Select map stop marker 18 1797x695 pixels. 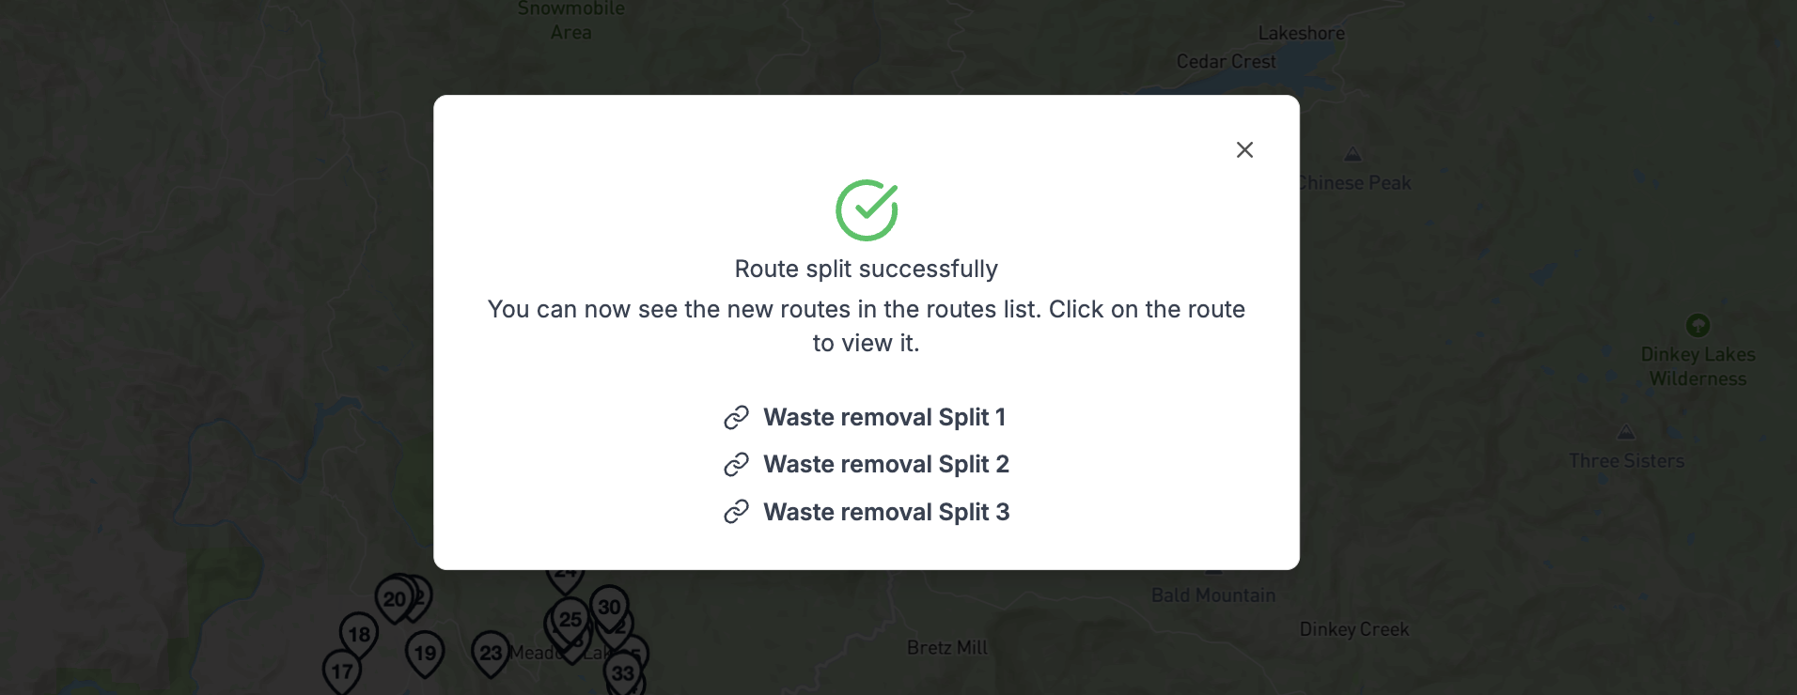(x=358, y=633)
